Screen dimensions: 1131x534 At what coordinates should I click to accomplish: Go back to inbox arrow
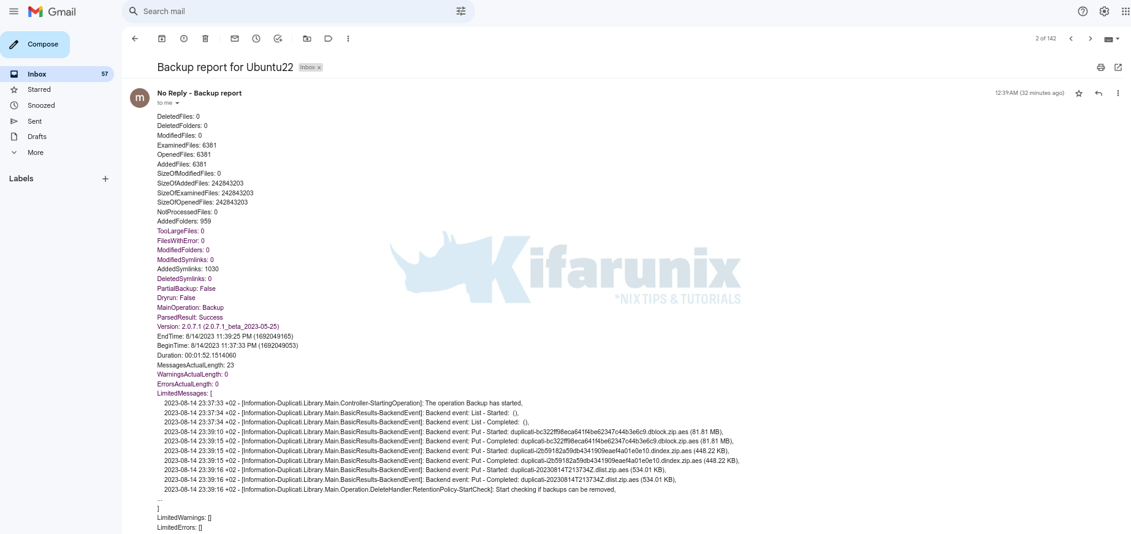pyautogui.click(x=135, y=39)
